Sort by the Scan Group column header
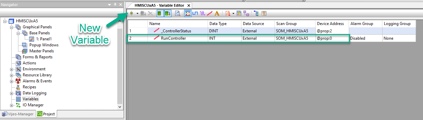Viewport: 423px width, 120px height. coord(295,24)
